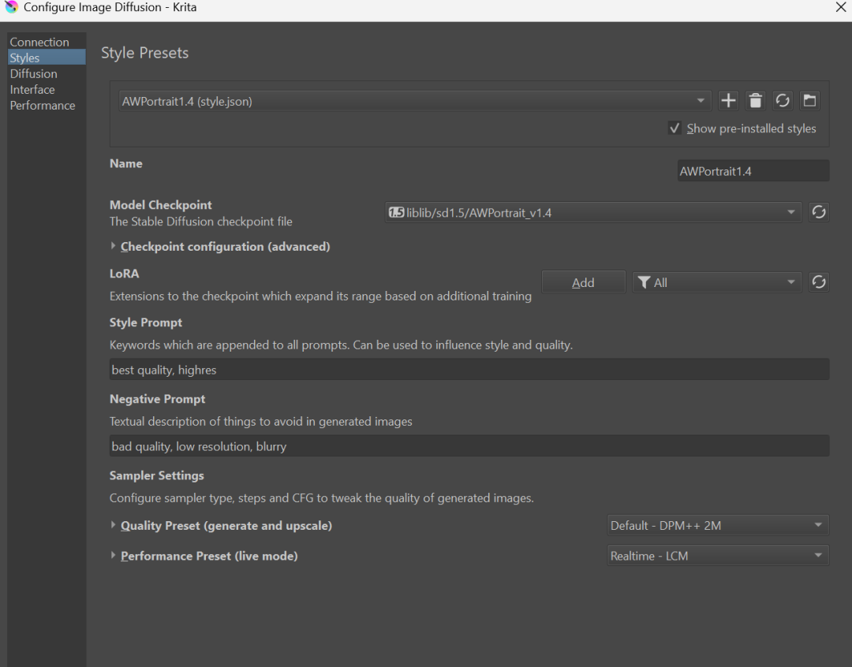Click the Style Prompt text field

(x=469, y=370)
